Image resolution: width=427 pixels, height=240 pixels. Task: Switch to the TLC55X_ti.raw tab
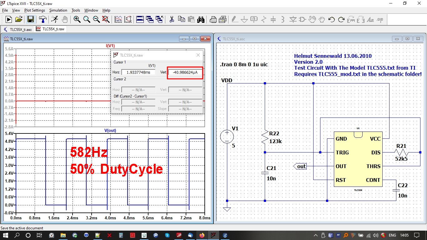[50, 29]
